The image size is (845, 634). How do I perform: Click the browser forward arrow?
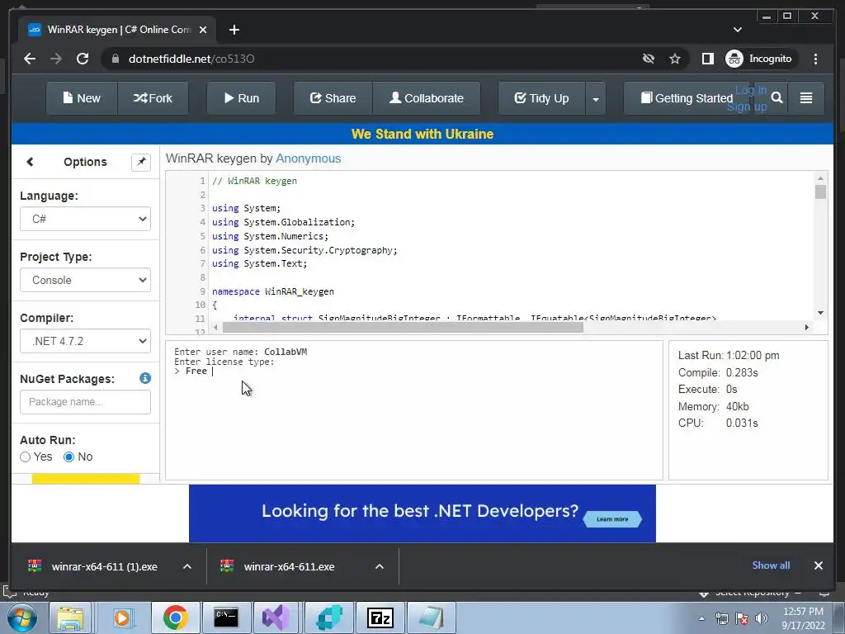[x=56, y=59]
